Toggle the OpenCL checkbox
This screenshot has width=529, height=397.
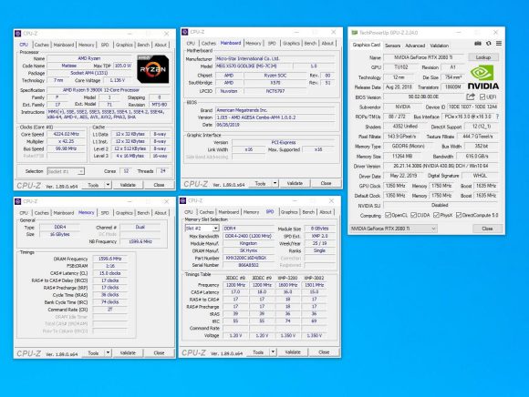click(388, 215)
